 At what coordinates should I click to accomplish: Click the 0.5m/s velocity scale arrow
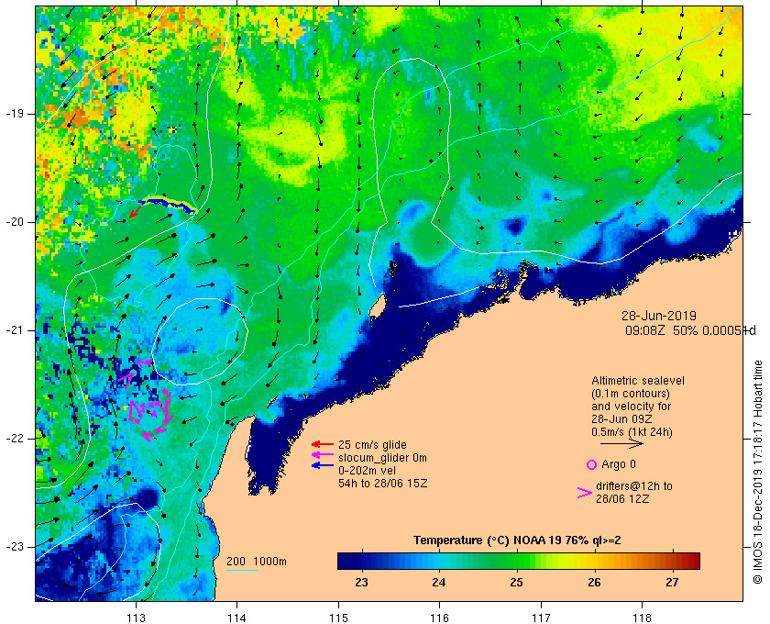[621, 443]
